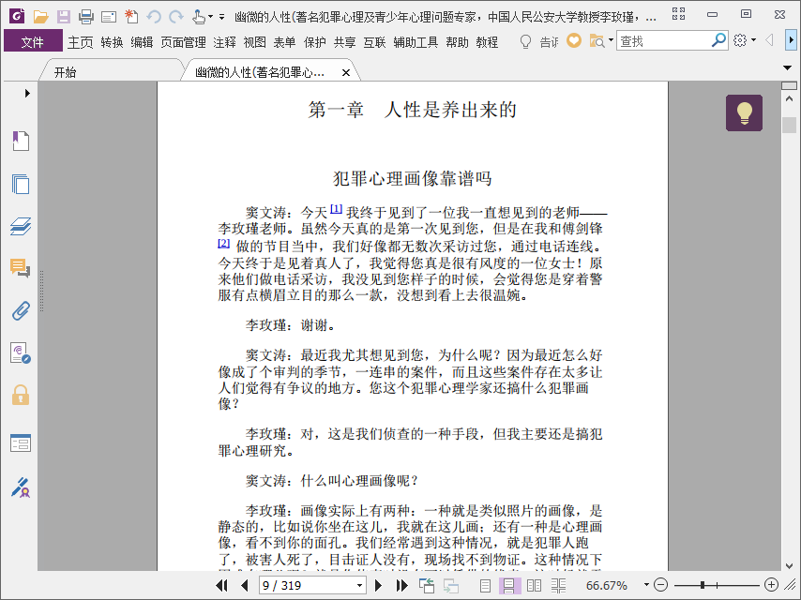Open the Digital Signatures panel icon
This screenshot has width=801, height=600.
click(x=21, y=352)
